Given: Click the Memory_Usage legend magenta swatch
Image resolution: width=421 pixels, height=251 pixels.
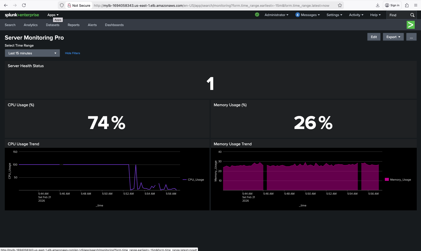Looking at the screenshot, I should click(x=387, y=179).
